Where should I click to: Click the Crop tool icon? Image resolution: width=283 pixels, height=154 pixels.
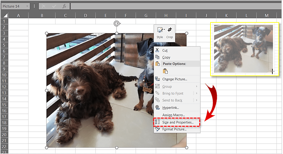pyautogui.click(x=170, y=30)
